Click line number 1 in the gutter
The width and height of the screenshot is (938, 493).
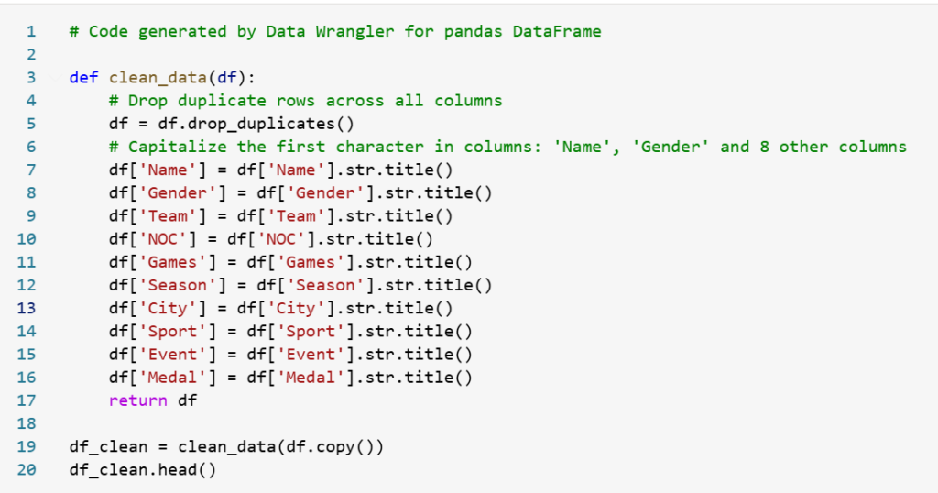coord(31,31)
